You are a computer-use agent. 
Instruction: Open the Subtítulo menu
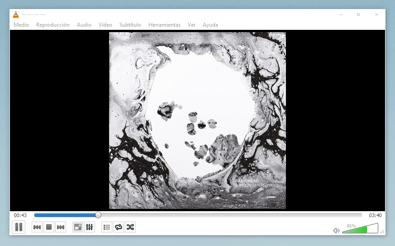[130, 25]
